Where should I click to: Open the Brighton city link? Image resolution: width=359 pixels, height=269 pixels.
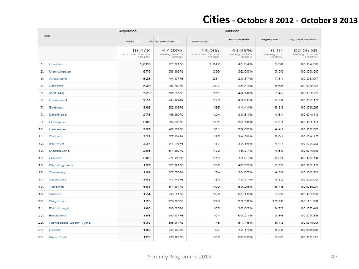(x=57, y=201)
